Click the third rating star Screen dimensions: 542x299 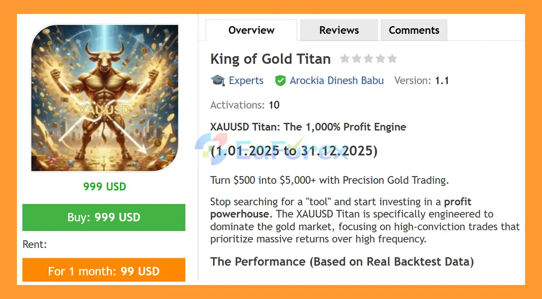(369, 59)
